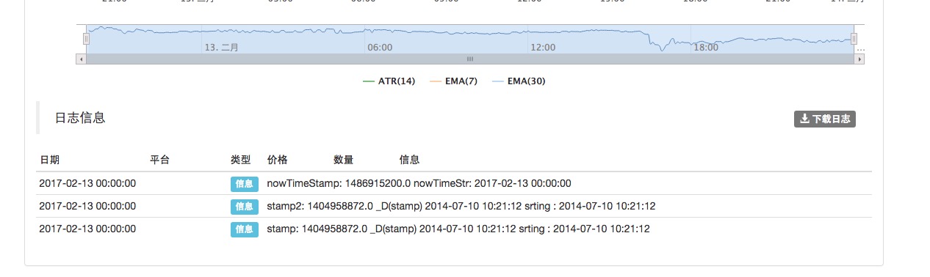Toggle the EMA(7) legend series
Viewport: 930px width, 277px height.
pos(453,81)
